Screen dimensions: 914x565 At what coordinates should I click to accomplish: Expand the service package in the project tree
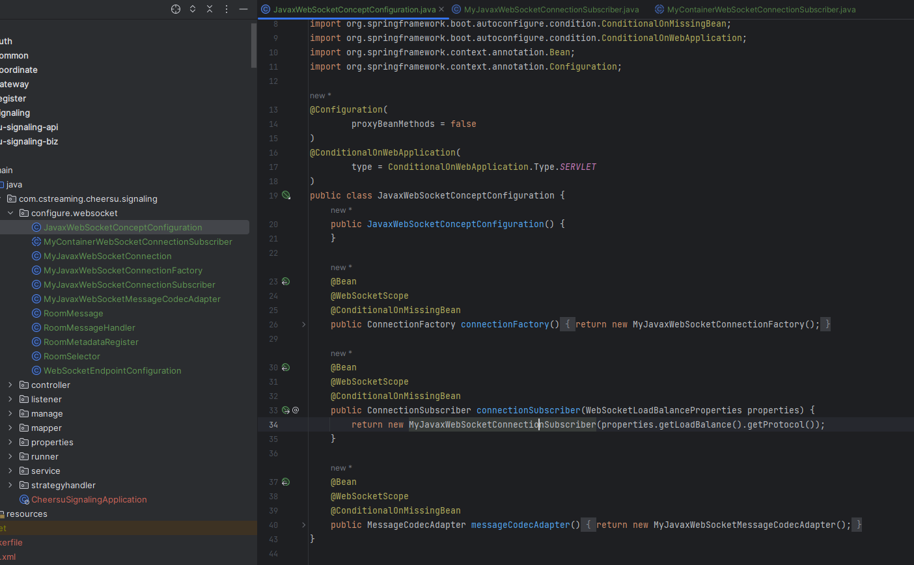tap(11, 471)
